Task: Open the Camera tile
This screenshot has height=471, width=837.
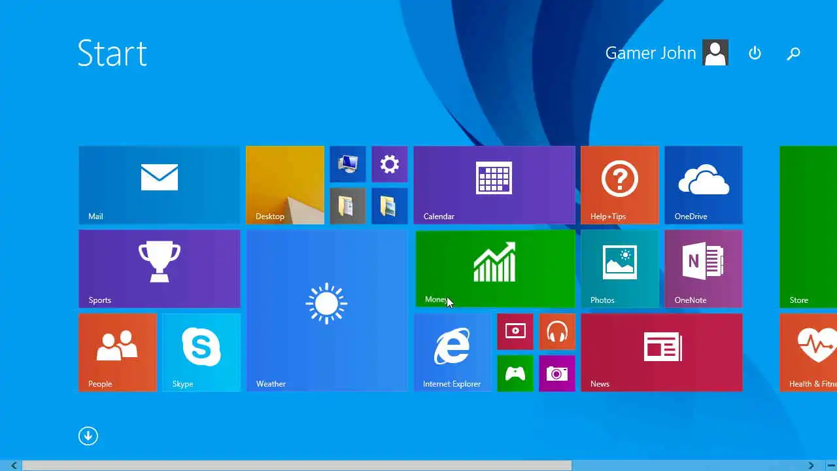Action: click(x=557, y=374)
